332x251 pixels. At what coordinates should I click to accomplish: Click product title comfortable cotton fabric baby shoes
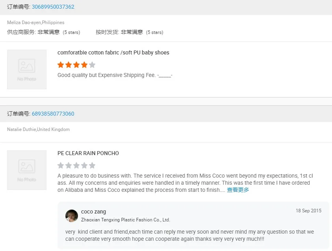tap(113, 52)
